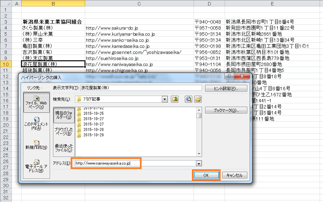The width and height of the screenshot is (323, 202).
Task: Click the dialog help question mark
Action: point(229,77)
